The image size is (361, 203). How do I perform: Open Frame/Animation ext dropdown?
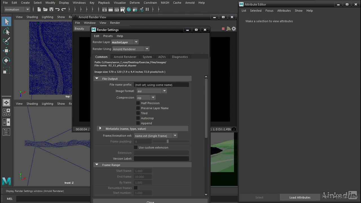pos(156,136)
